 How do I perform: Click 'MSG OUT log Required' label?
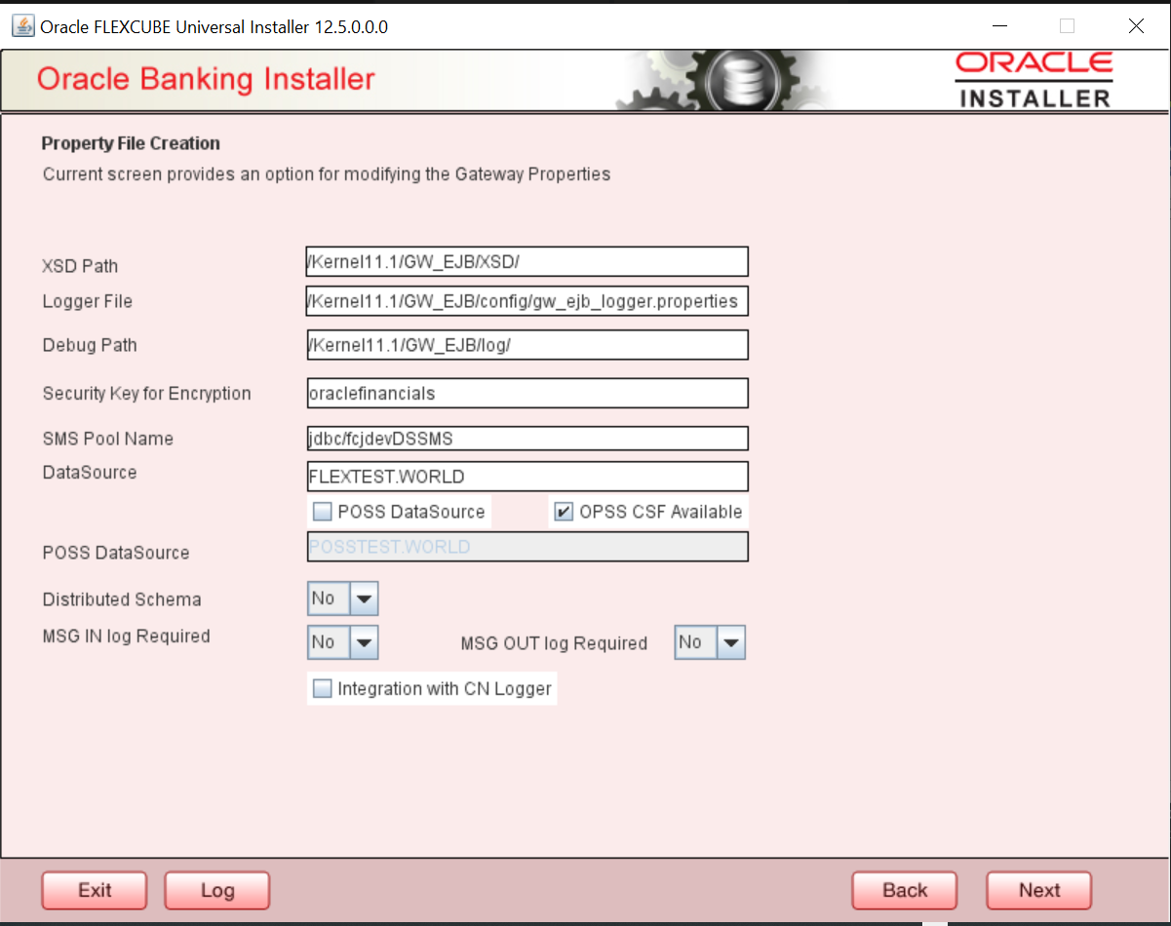[x=554, y=643]
